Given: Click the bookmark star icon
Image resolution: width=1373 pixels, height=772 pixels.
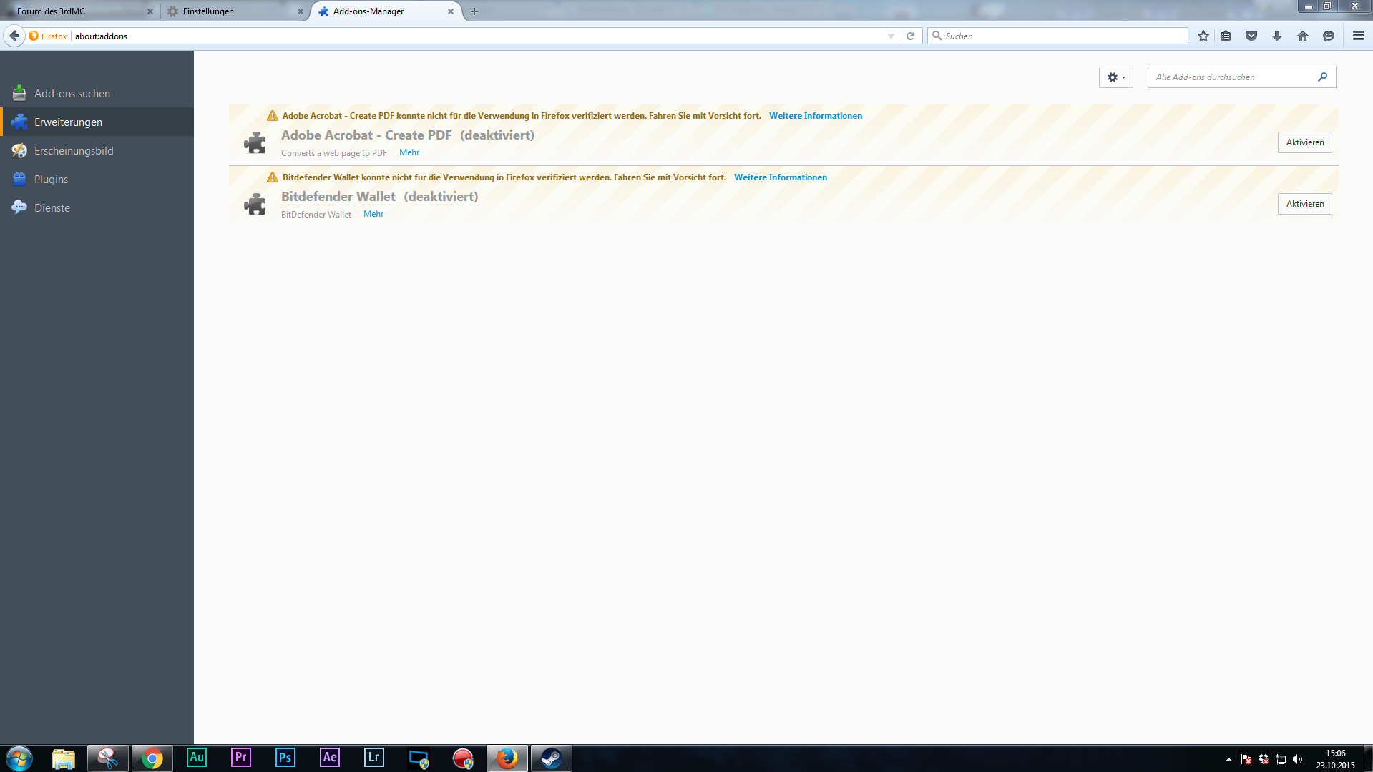Looking at the screenshot, I should click(1203, 36).
